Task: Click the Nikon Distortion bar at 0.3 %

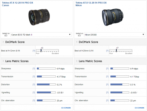Action: 120,85
